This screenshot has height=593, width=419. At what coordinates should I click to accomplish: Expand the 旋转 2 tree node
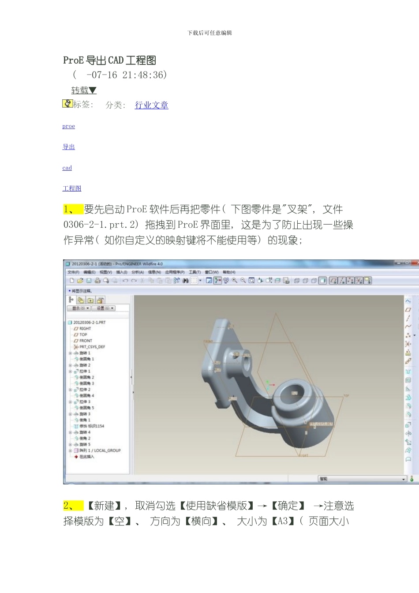click(70, 365)
